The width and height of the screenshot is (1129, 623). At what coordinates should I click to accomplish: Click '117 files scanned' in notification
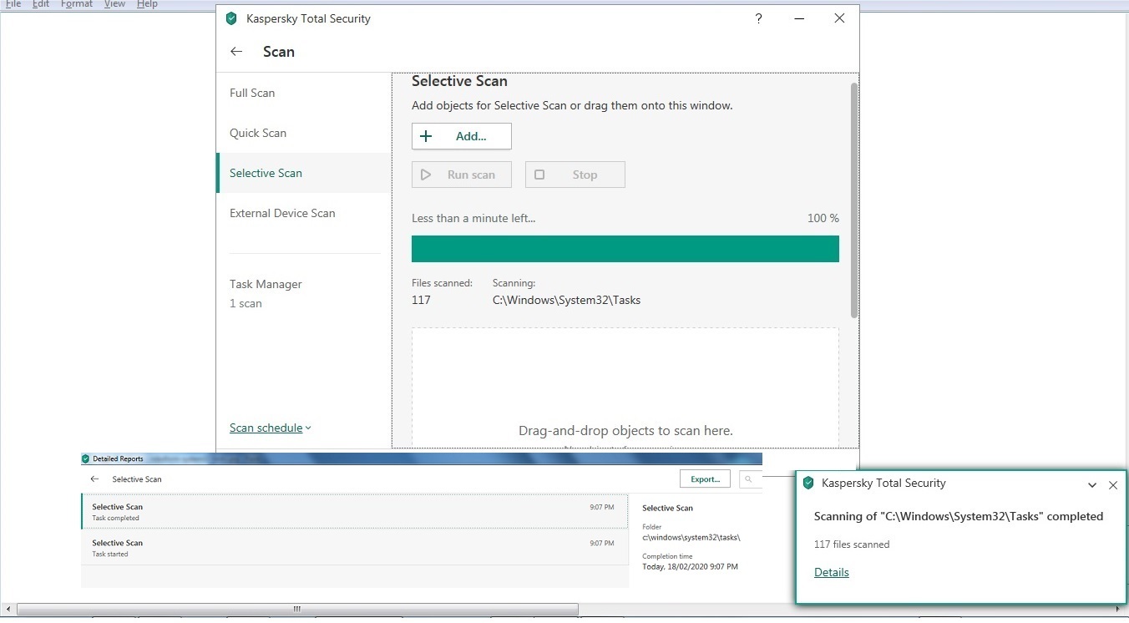852,544
